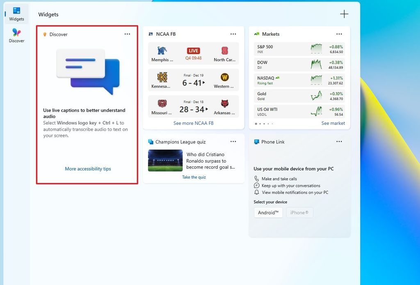The width and height of the screenshot is (420, 285).
Task: Open the Kennesaw 6 - 41 final score
Action: tap(194, 83)
